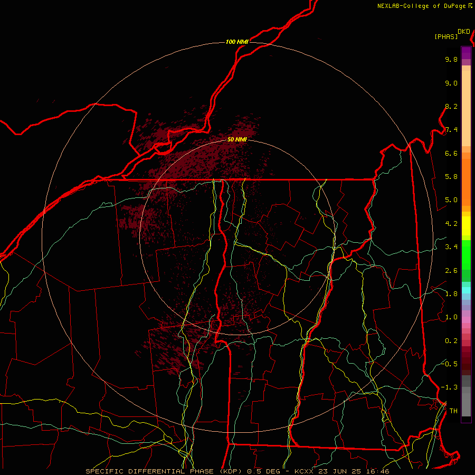
Task: Click the [PHAS] label above the legend
Action: 446,36
